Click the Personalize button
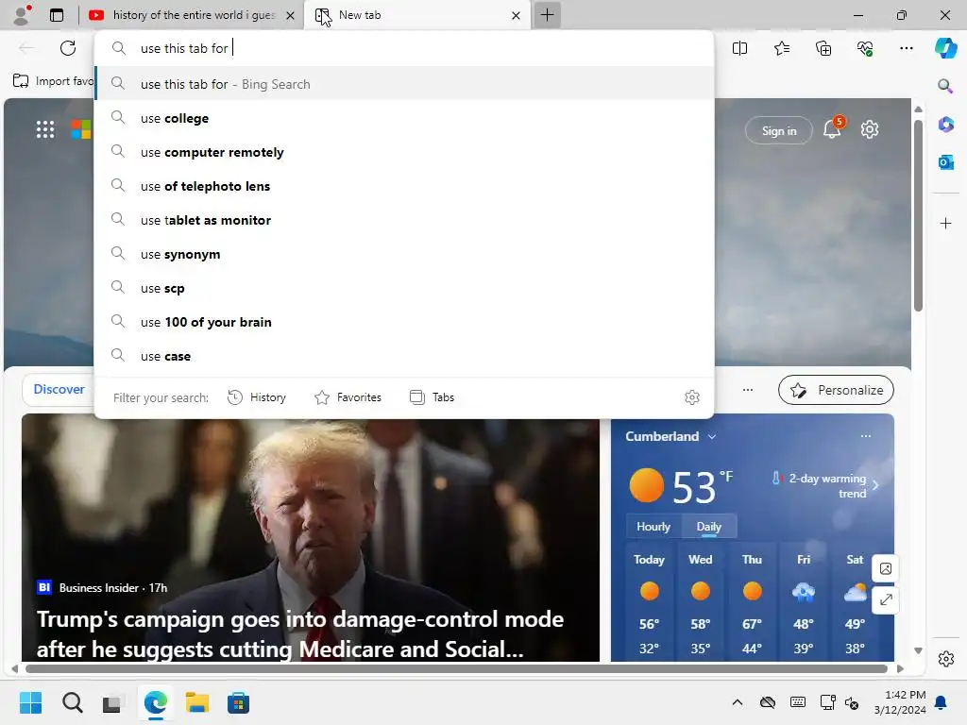The height and width of the screenshot is (725, 967). (837, 390)
